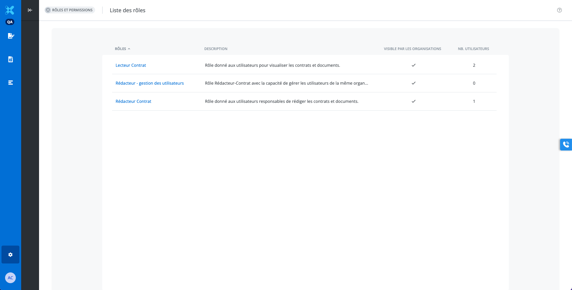Click the QA environment badge

pos(10,22)
